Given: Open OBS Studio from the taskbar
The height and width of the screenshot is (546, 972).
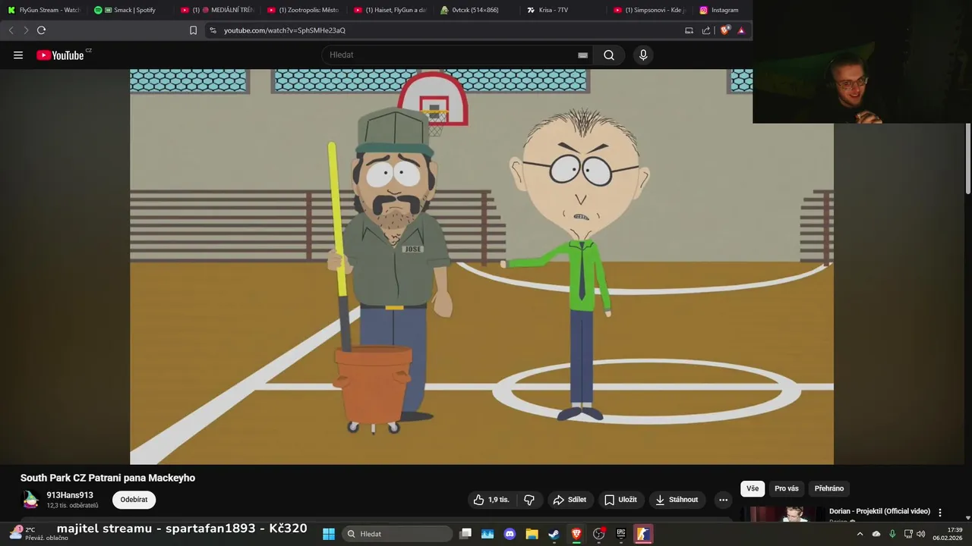Looking at the screenshot, I should (x=599, y=534).
